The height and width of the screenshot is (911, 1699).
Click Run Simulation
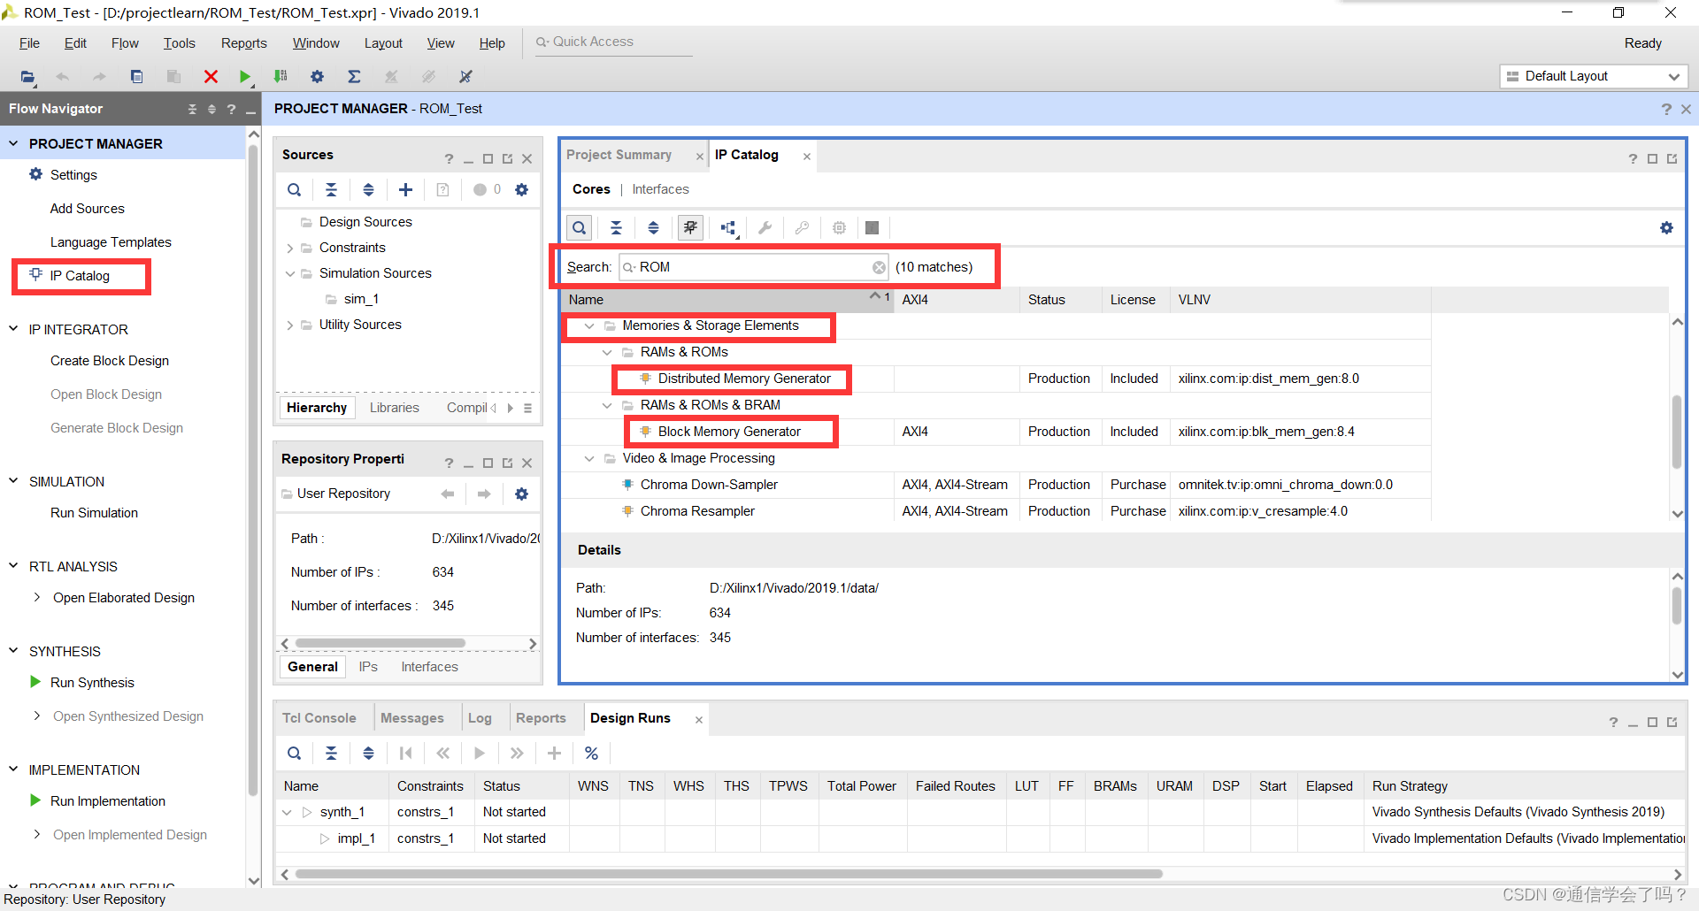[94, 513]
